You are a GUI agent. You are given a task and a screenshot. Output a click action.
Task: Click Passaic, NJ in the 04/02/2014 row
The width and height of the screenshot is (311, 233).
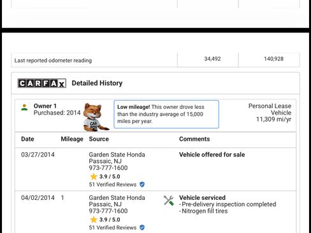click(105, 204)
